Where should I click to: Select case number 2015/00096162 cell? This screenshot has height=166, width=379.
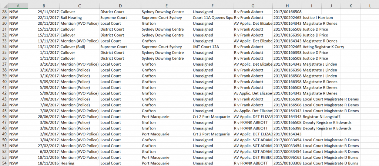287,157
